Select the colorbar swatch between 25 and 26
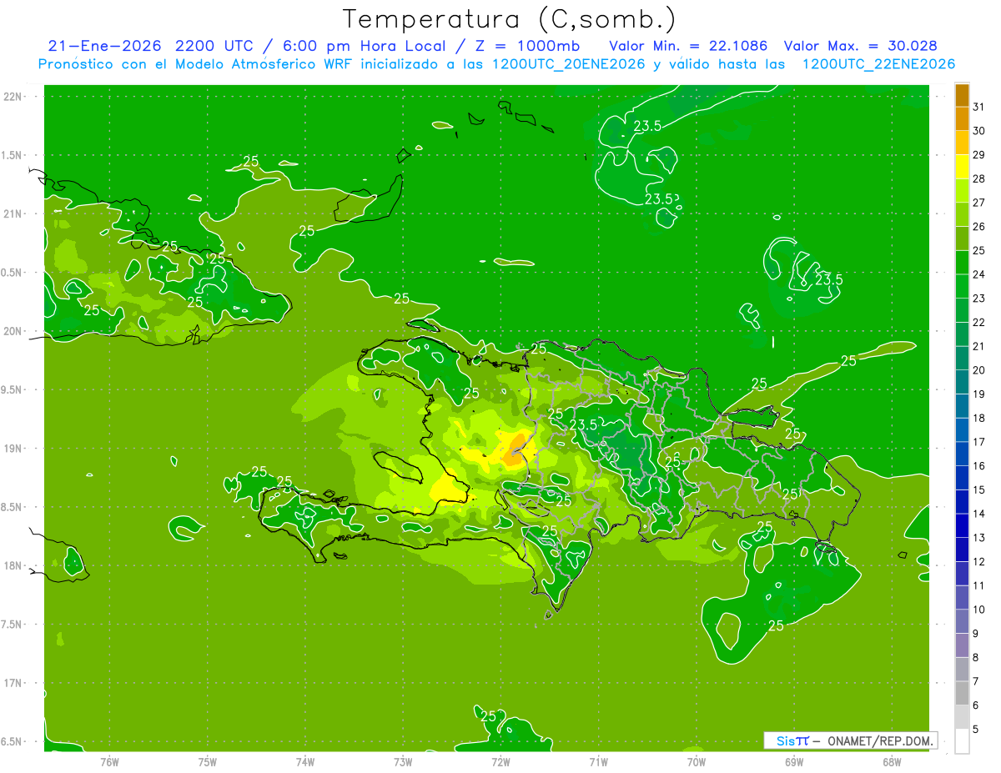The height and width of the screenshot is (773, 1001). coord(962,238)
